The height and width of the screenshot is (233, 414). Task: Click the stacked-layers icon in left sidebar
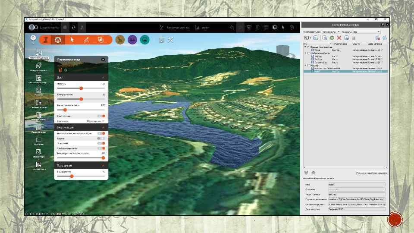pos(39,65)
